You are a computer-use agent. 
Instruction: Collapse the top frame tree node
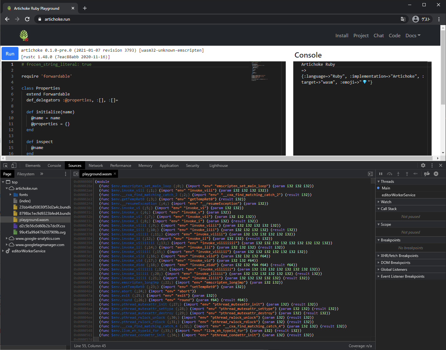[x=3, y=182]
